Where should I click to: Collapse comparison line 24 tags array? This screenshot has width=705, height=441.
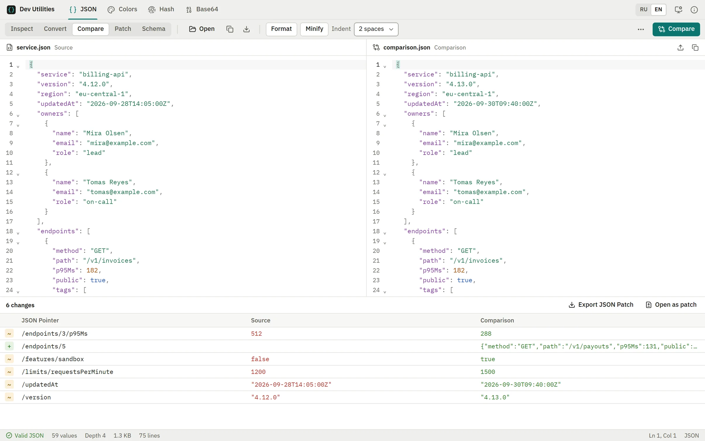click(385, 292)
